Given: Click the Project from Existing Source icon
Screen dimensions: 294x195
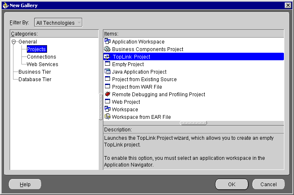Looking at the screenshot, I should coord(108,79).
